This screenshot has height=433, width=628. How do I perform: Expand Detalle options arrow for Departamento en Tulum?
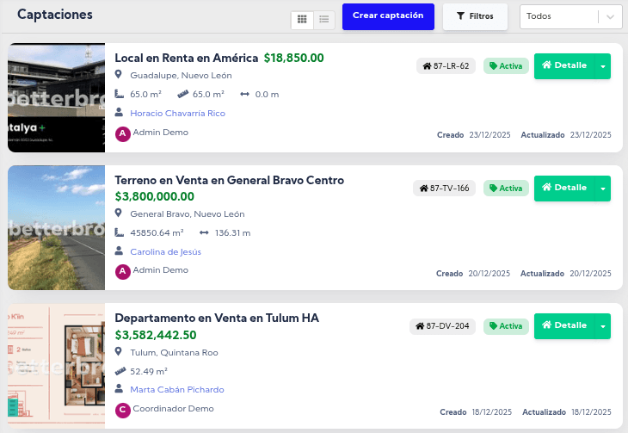(x=603, y=326)
